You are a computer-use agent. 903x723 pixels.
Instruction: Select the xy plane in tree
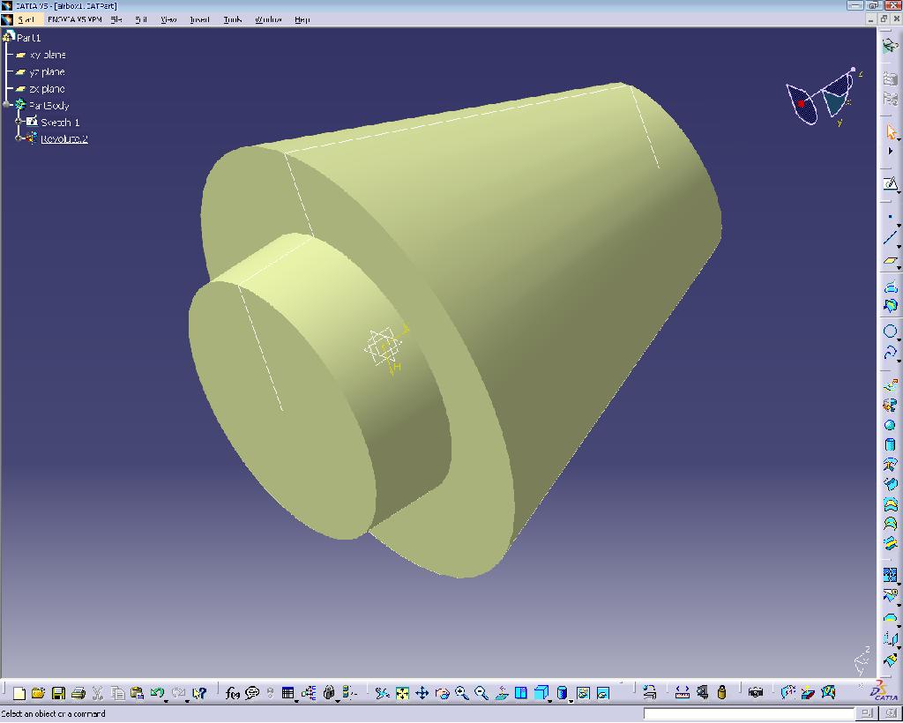48,55
